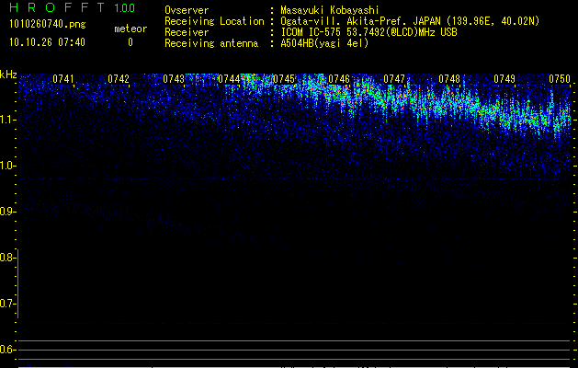Click the HROFFT 1.00 title text
Image resolution: width=578 pixels, height=368 pixels.
pyautogui.click(x=73, y=7)
